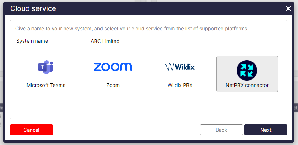Click the red Cancel button
The width and height of the screenshot is (298, 145).
31,130
